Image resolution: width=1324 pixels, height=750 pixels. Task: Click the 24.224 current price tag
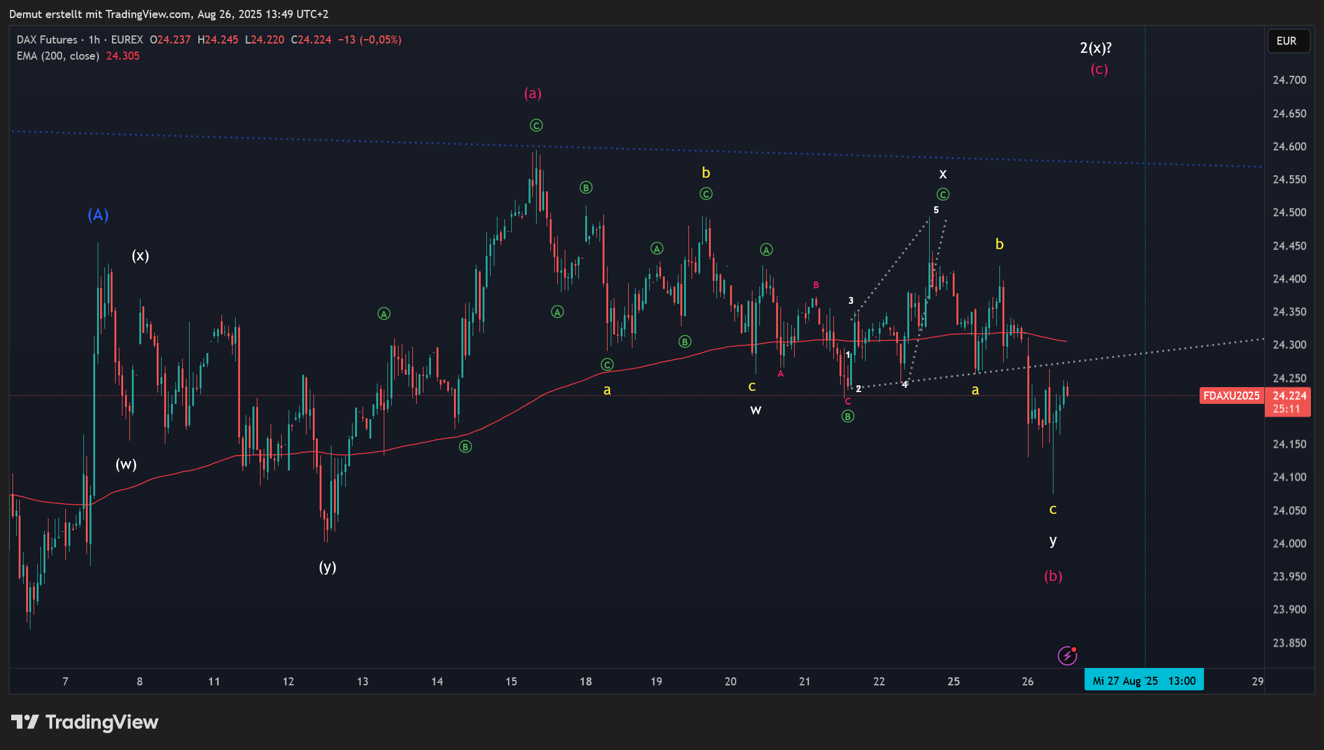[1289, 396]
